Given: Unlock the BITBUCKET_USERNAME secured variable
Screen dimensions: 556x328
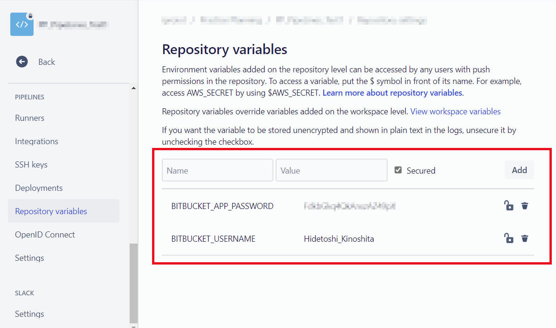Looking at the screenshot, I should point(509,238).
